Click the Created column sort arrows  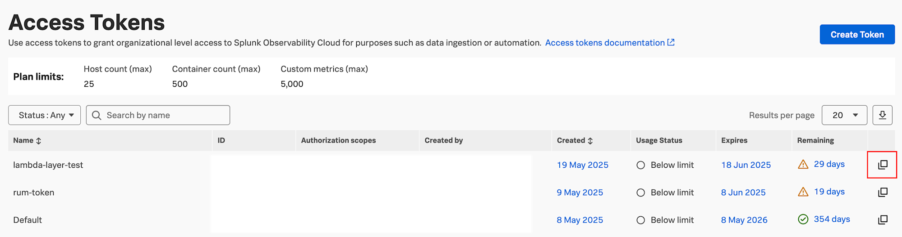(x=590, y=141)
